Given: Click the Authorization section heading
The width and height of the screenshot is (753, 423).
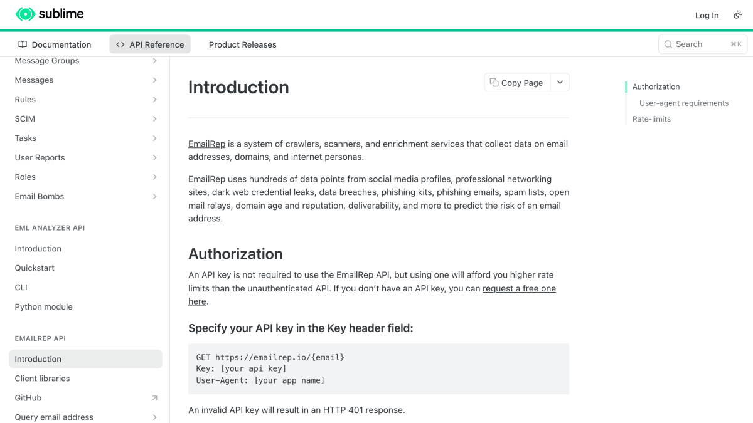Looking at the screenshot, I should tap(235, 254).
